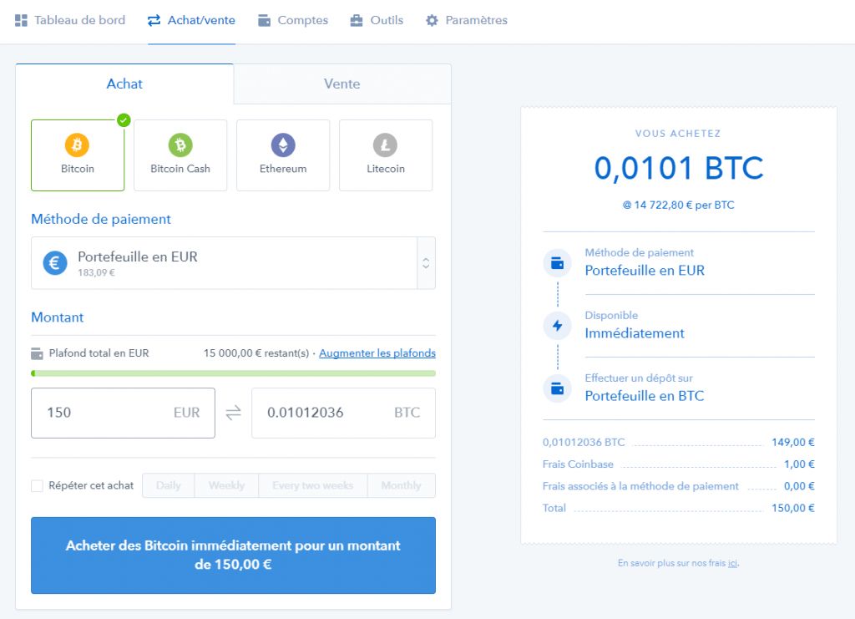The width and height of the screenshot is (855, 619).
Task: Click the Tableau de bord grid icon
Action: 21,21
